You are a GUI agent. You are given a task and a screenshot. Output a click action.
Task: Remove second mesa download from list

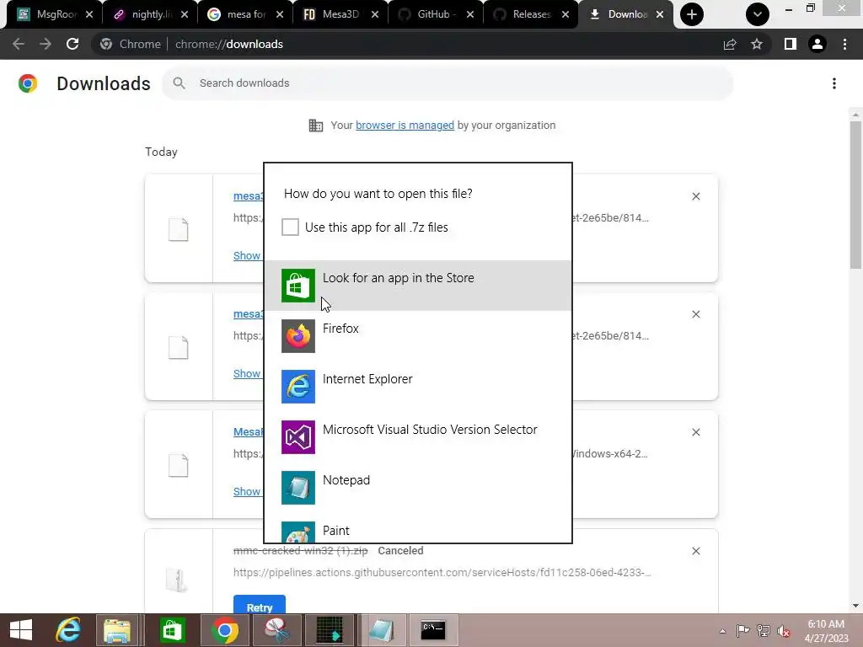click(695, 314)
